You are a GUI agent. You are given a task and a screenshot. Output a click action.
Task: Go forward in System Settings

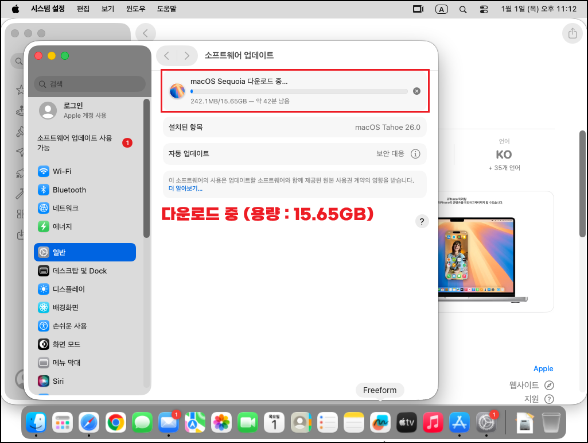[187, 56]
